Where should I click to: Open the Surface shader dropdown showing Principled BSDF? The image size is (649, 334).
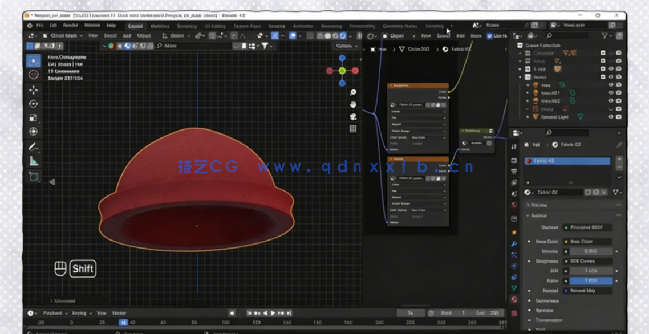pos(587,227)
